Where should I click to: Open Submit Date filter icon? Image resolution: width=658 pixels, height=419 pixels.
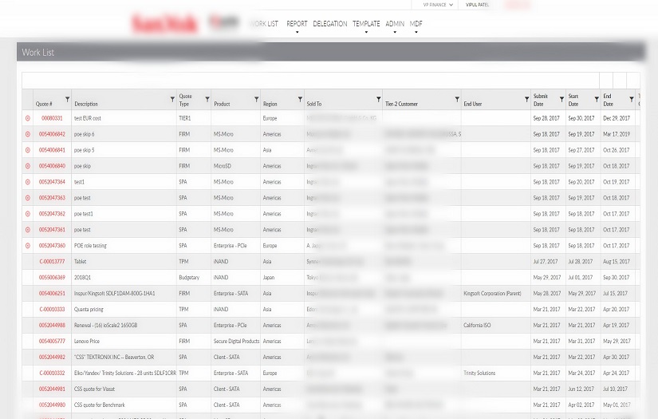tap(561, 100)
